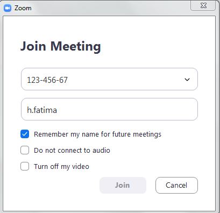
Task: Click the 'Turn off my video' label text
Action: [61, 167]
